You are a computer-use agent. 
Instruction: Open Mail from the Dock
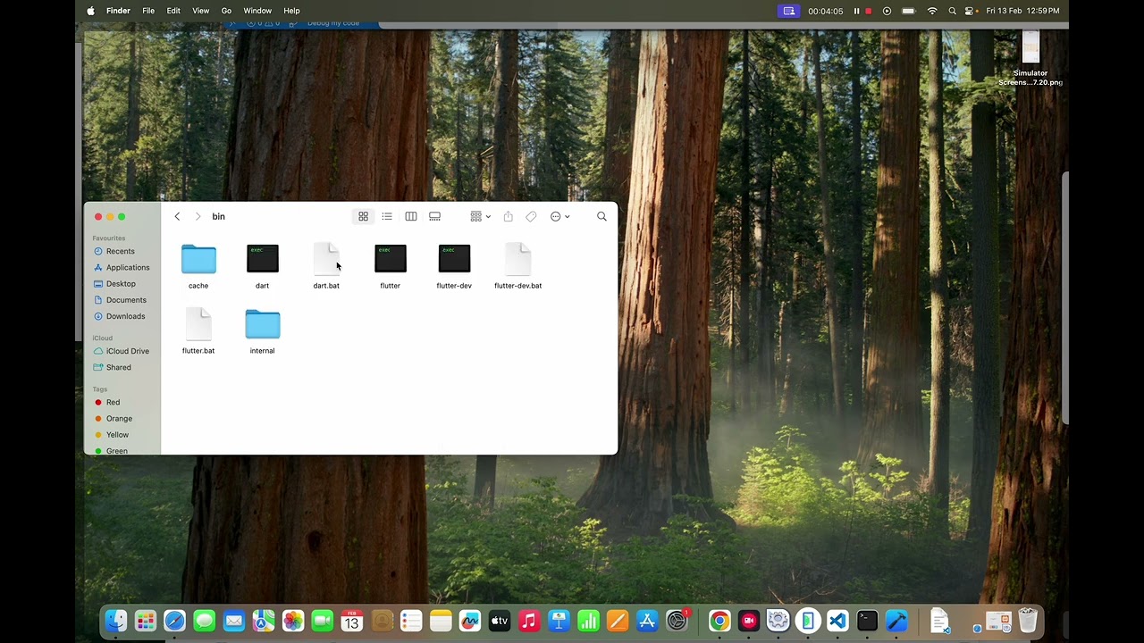(234, 621)
